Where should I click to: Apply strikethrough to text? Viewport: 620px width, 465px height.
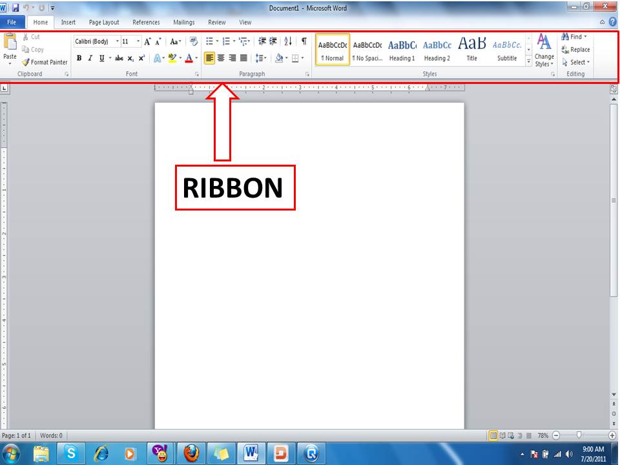pos(119,57)
